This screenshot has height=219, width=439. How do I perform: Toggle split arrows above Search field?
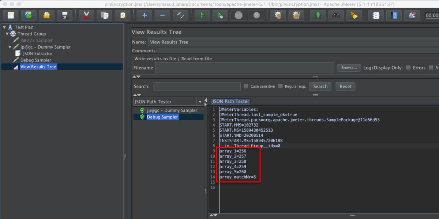coord(136,77)
